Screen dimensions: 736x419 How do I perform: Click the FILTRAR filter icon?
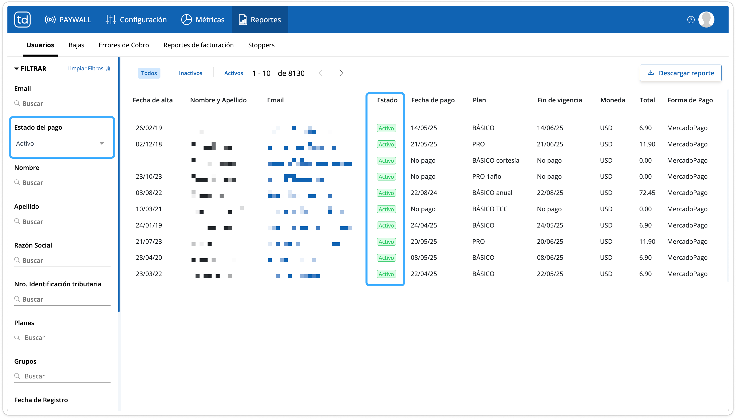click(17, 69)
